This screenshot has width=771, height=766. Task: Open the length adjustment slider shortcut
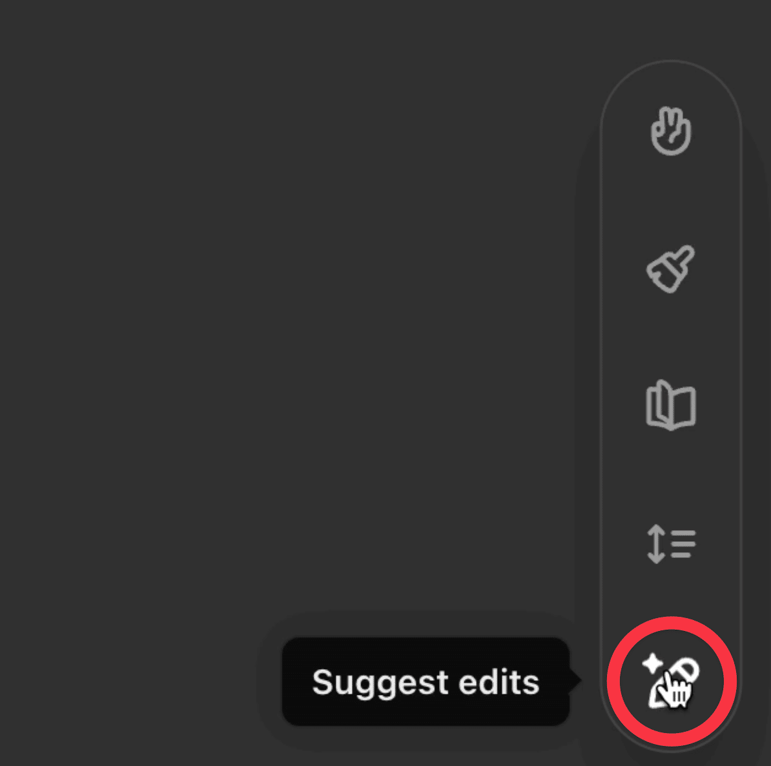tap(671, 544)
